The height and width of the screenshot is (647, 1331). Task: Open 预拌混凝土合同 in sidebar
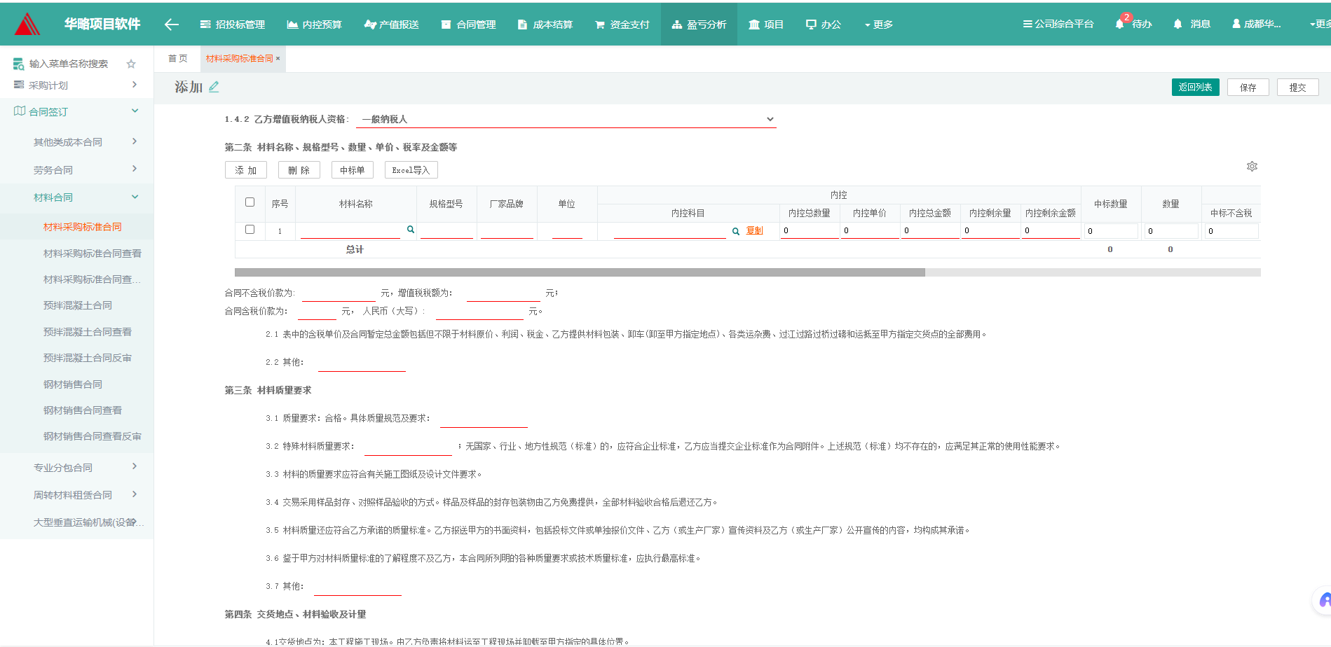[x=77, y=305]
